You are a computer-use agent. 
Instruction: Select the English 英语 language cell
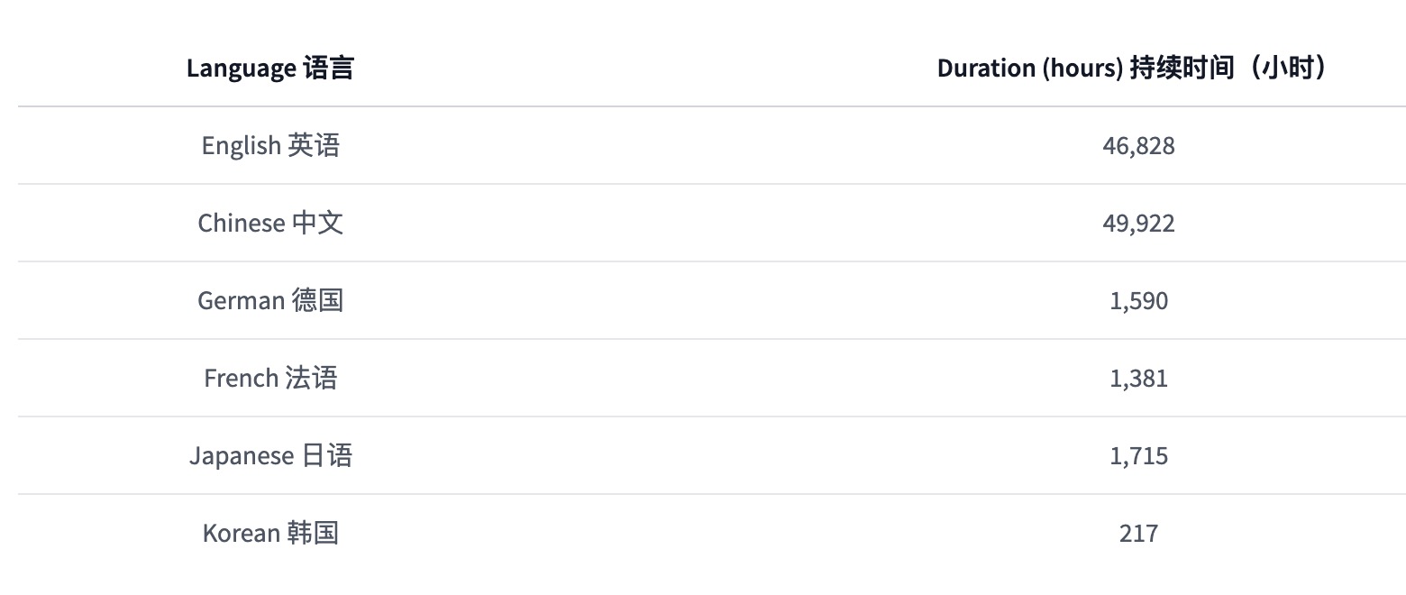[270, 145]
